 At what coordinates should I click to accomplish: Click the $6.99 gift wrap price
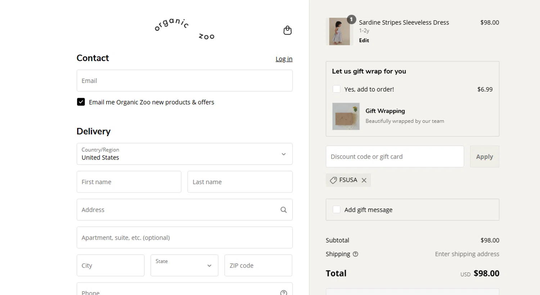(485, 89)
